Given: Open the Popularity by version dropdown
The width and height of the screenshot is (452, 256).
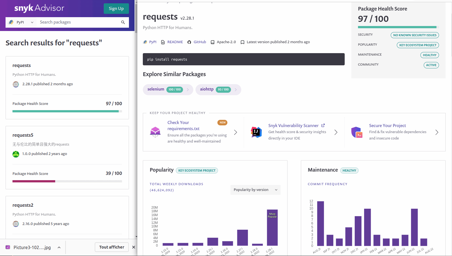Looking at the screenshot, I should pos(255,190).
